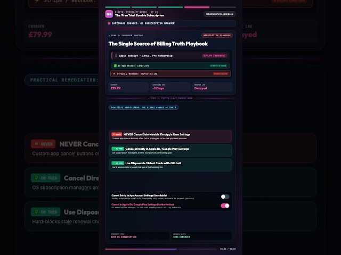Click background text Custom app cancel buttons
Viewport: 341px width, 255px height.
66,154
